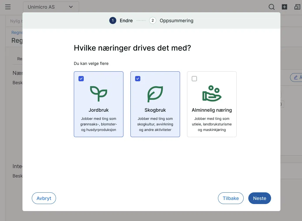Click the green plant icon on the Jordbruk card
The image size is (302, 221).
(x=98, y=93)
